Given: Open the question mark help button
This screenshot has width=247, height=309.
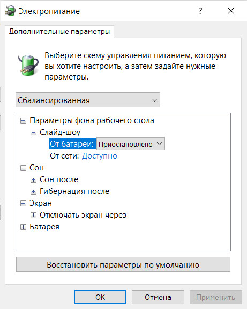Looking at the screenshot, I should point(200,11).
